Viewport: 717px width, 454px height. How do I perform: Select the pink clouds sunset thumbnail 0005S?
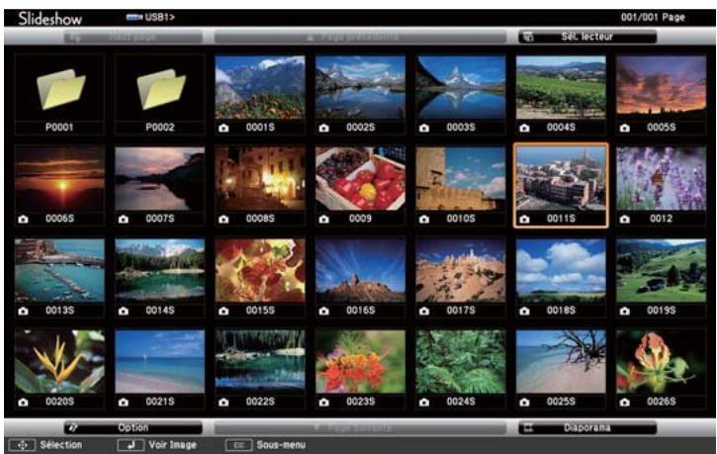(662, 87)
